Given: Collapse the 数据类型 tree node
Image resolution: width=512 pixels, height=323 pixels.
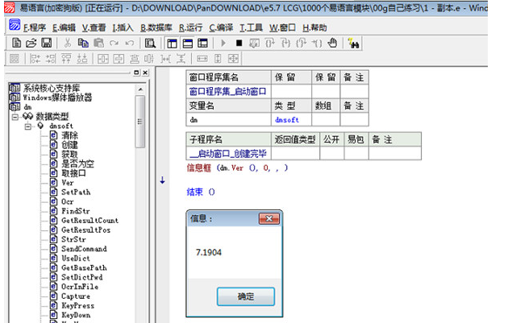Looking at the screenshot, I should (16, 117).
